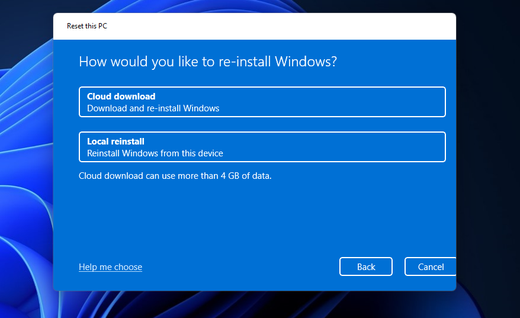Open the Help me choose link
This screenshot has width=520, height=318.
110,267
